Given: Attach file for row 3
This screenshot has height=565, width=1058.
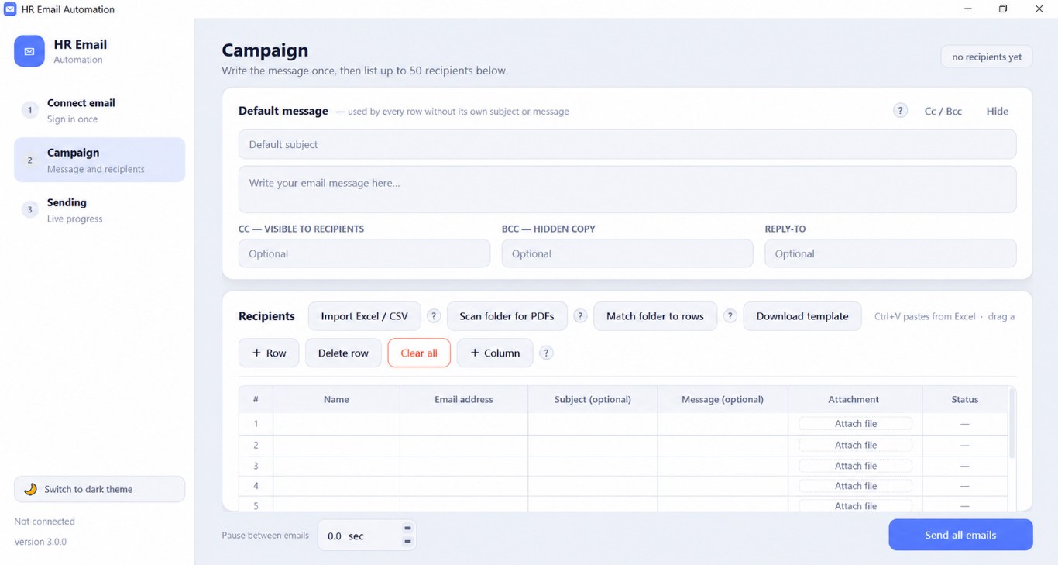Looking at the screenshot, I should (856, 466).
